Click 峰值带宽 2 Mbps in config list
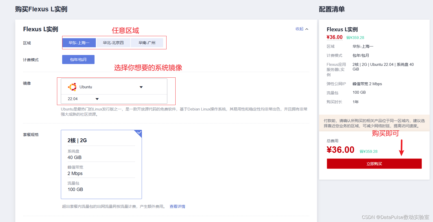Screen dimensions: 433x222 [367, 84]
